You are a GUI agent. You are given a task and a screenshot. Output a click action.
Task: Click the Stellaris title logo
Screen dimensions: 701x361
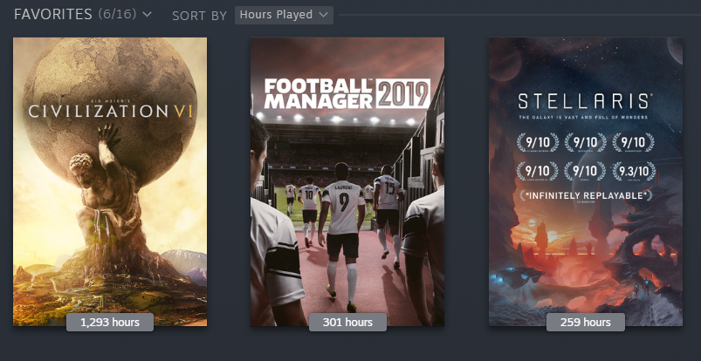click(585, 101)
